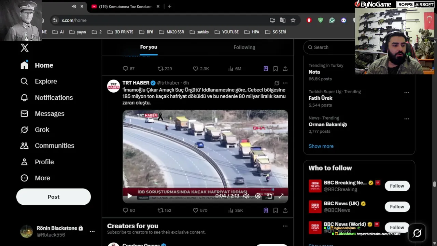The width and height of the screenshot is (437, 246).
Task: Click install app icon in address bar
Action: click(x=272, y=20)
